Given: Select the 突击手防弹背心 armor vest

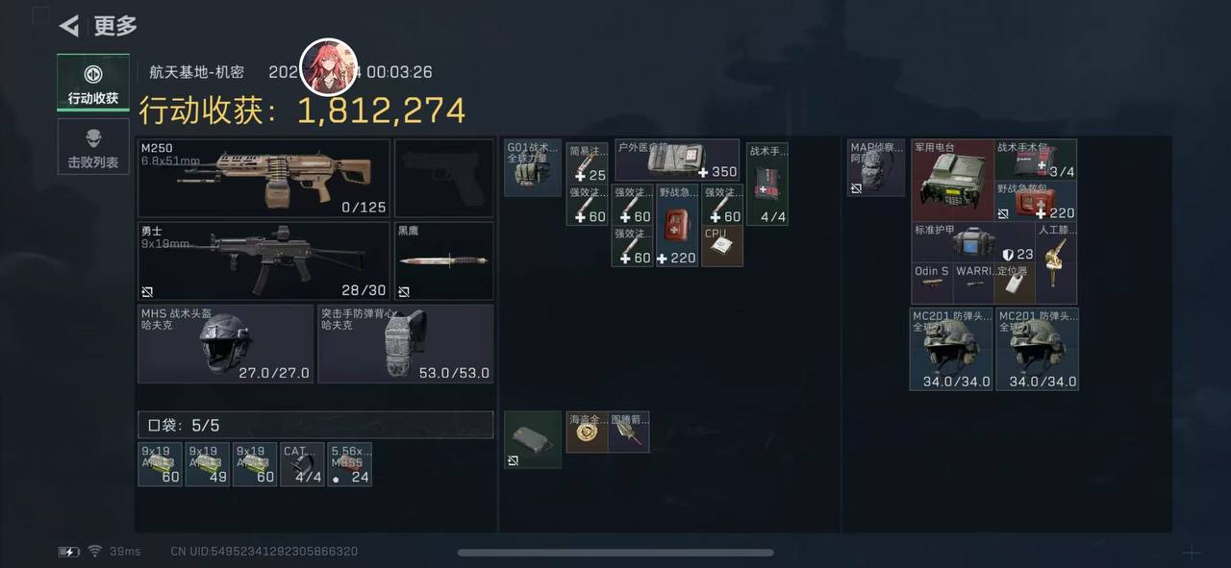Looking at the screenshot, I should pyautogui.click(x=405, y=343).
